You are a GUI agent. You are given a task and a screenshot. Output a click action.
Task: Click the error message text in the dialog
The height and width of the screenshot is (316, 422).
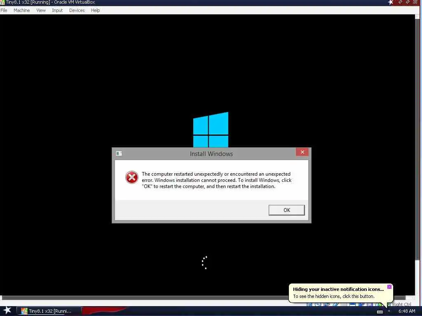tap(217, 180)
